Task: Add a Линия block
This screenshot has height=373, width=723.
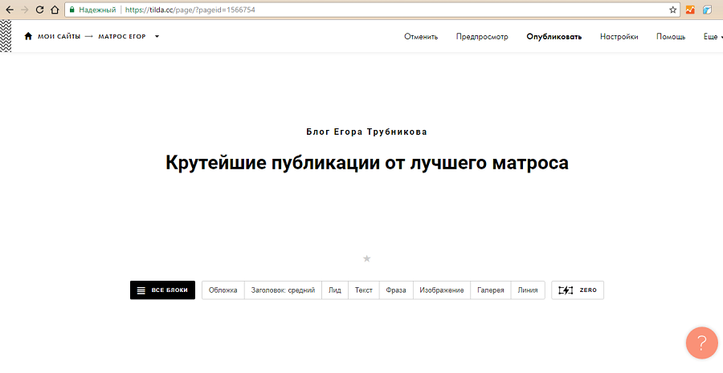Action: tap(528, 290)
